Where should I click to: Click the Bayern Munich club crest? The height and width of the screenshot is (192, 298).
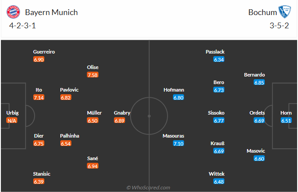point(14,12)
